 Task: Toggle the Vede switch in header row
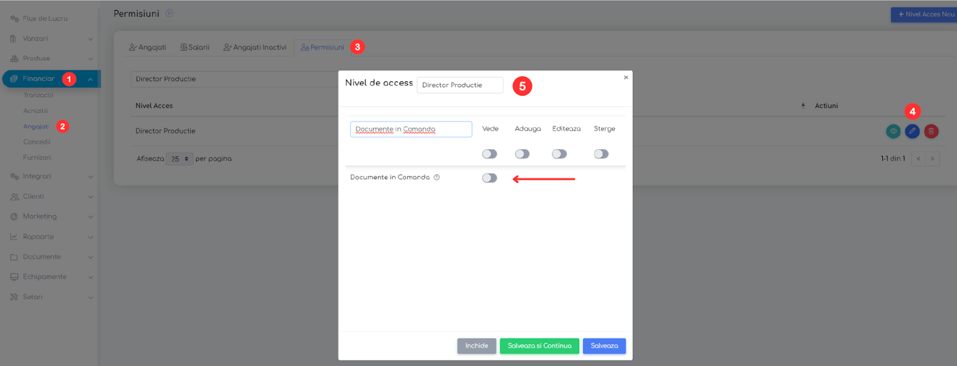489,154
